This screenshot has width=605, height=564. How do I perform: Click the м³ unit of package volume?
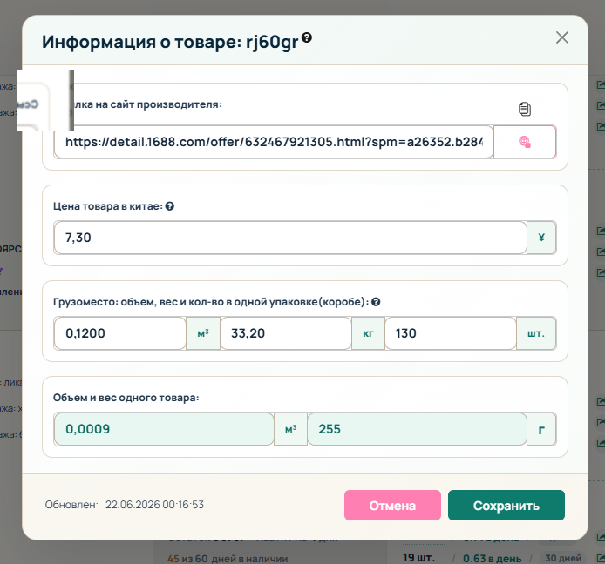203,333
